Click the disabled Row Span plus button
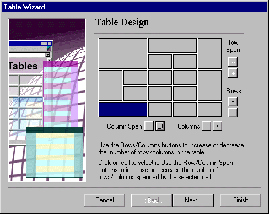 tap(233, 73)
